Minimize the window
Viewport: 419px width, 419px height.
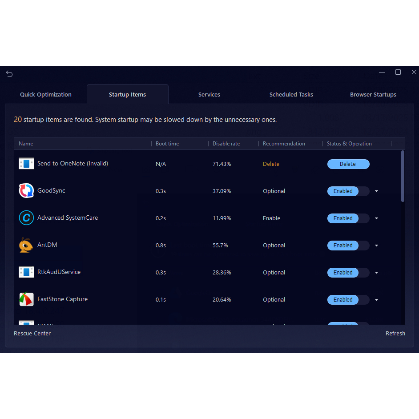[x=382, y=72]
